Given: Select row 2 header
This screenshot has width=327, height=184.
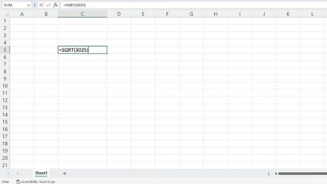Looking at the screenshot, I should [x=5, y=28].
